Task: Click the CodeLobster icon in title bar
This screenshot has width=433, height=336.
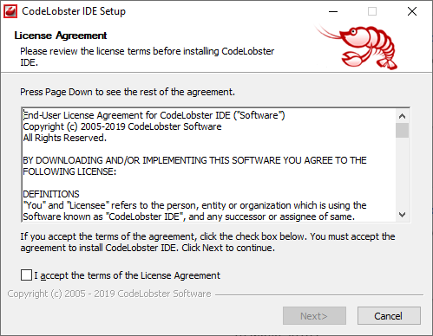Action: pos(10,11)
